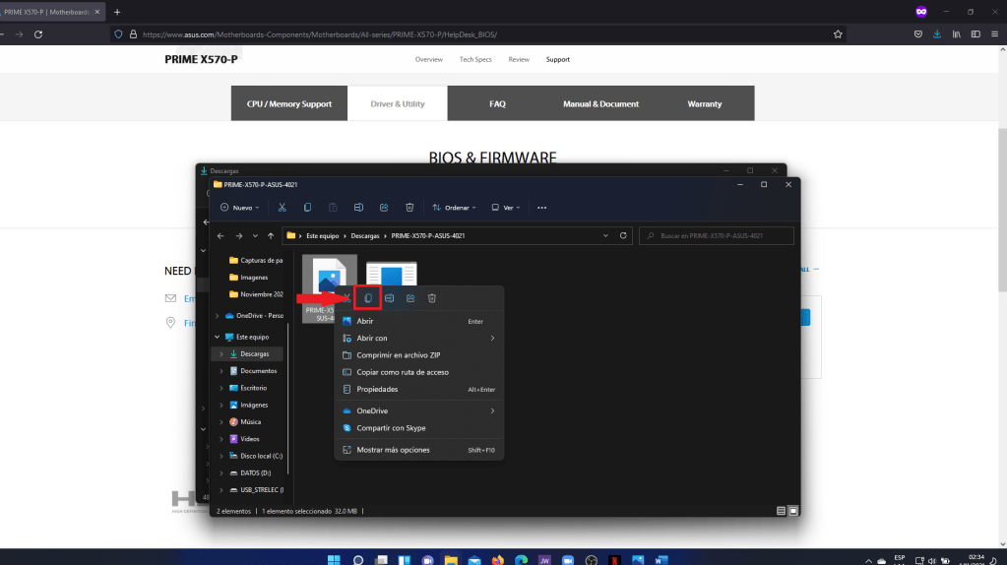Image resolution: width=1007 pixels, height=565 pixels.
Task: Click the Rename icon in context menu
Action: click(390, 298)
